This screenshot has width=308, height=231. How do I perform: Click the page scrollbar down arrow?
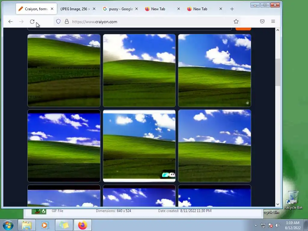click(278, 204)
